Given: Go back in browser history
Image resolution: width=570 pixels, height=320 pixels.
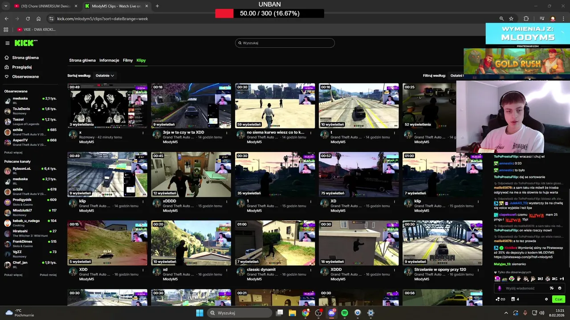Looking at the screenshot, I should [6, 19].
